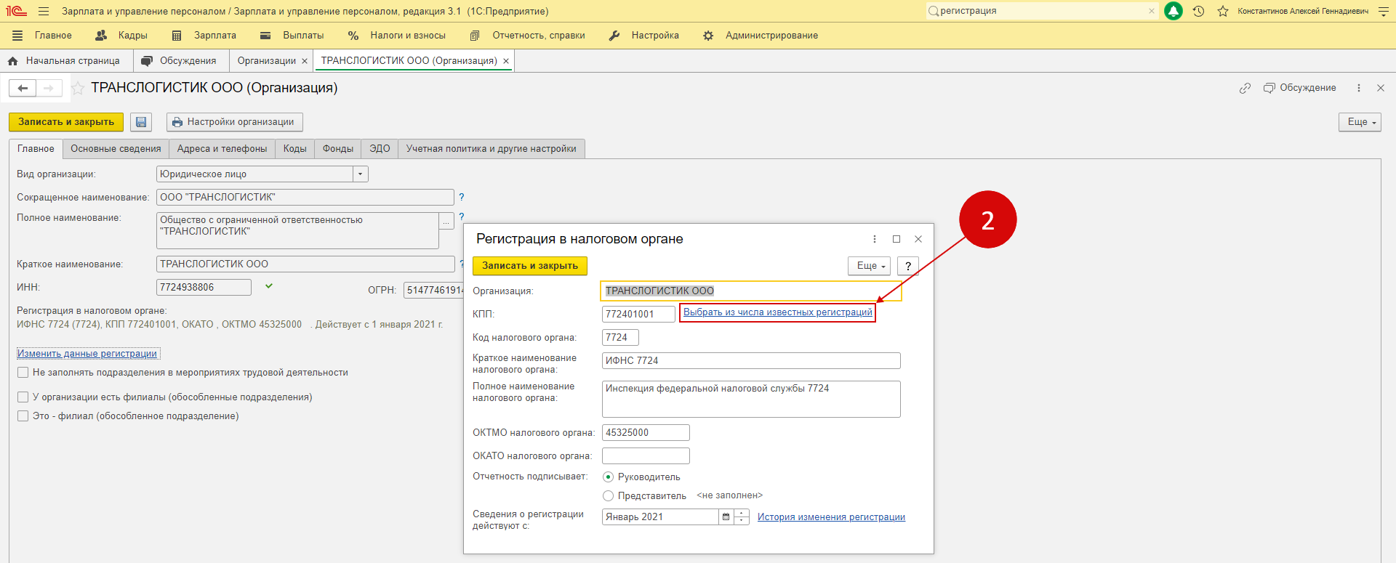Open full name edit ellipsis button
The width and height of the screenshot is (1396, 563).
446,220
